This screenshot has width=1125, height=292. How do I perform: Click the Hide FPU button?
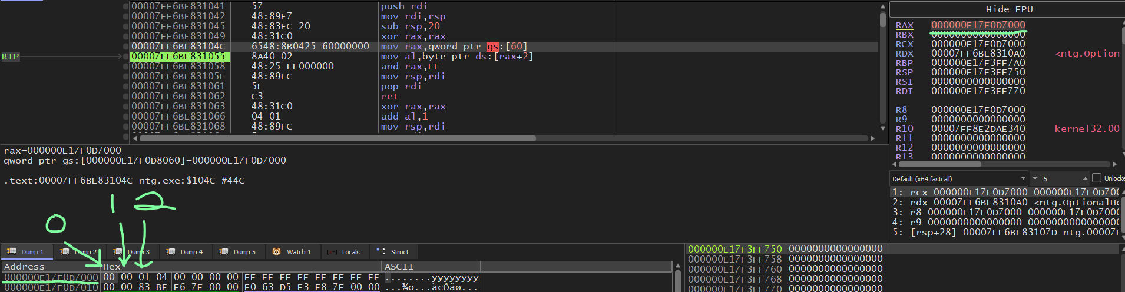click(x=1009, y=9)
